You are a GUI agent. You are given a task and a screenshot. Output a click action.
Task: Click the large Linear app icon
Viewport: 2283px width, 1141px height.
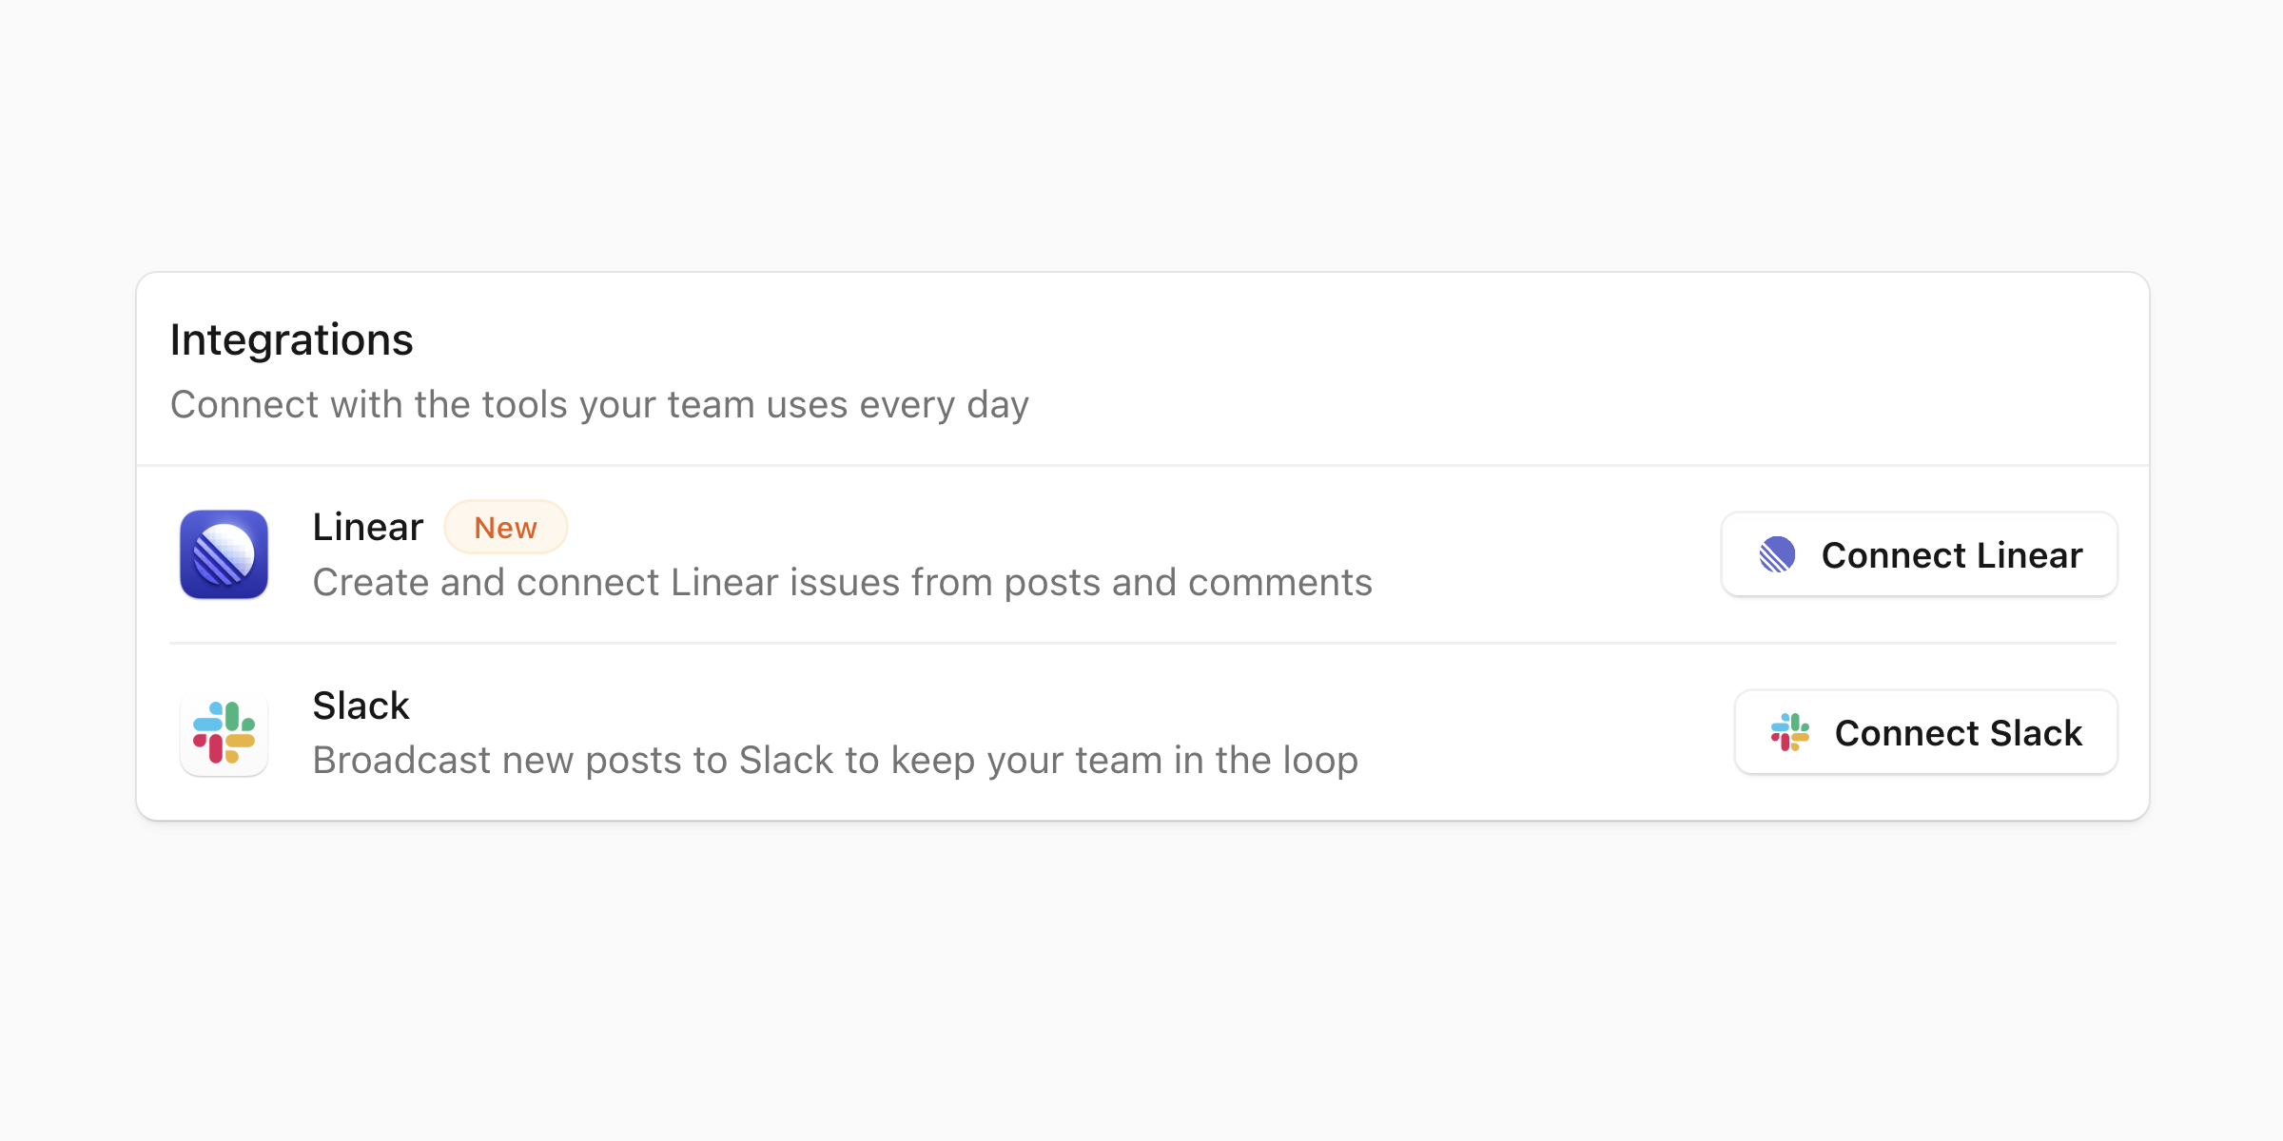pos(224,554)
